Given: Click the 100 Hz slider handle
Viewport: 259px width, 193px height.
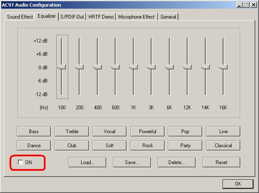Looking at the screenshot, I should [x=62, y=67].
